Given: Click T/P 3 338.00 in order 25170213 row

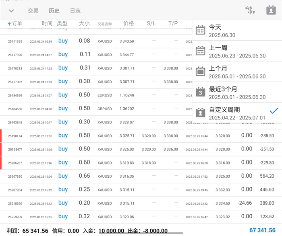Looking at the screenshot, I should point(171,68).
